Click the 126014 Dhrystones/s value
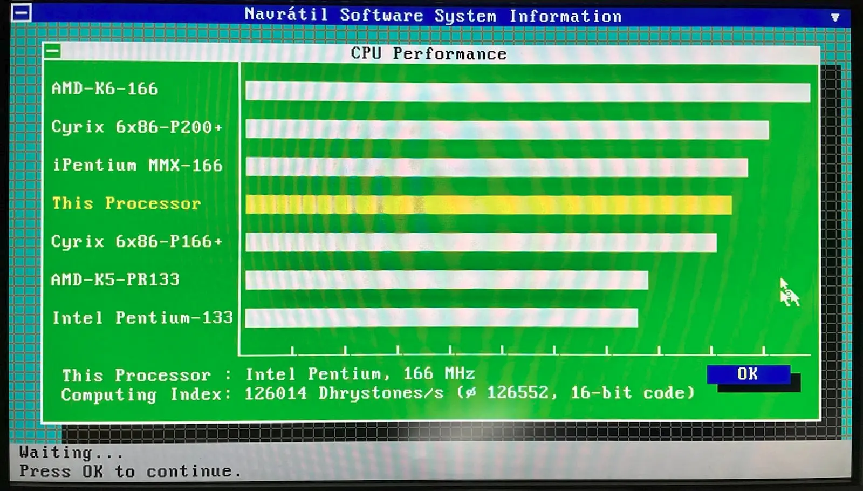The image size is (863, 491). 344,393
